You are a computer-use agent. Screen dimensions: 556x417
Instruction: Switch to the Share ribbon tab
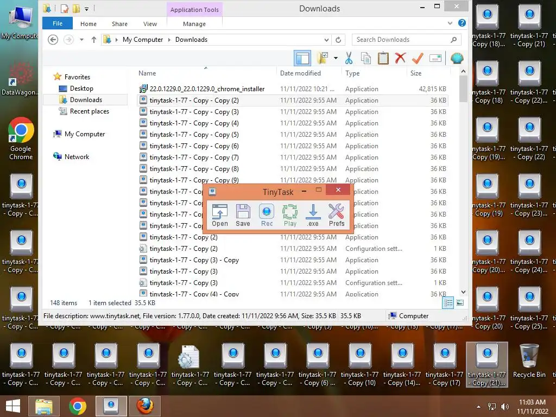coord(119,24)
